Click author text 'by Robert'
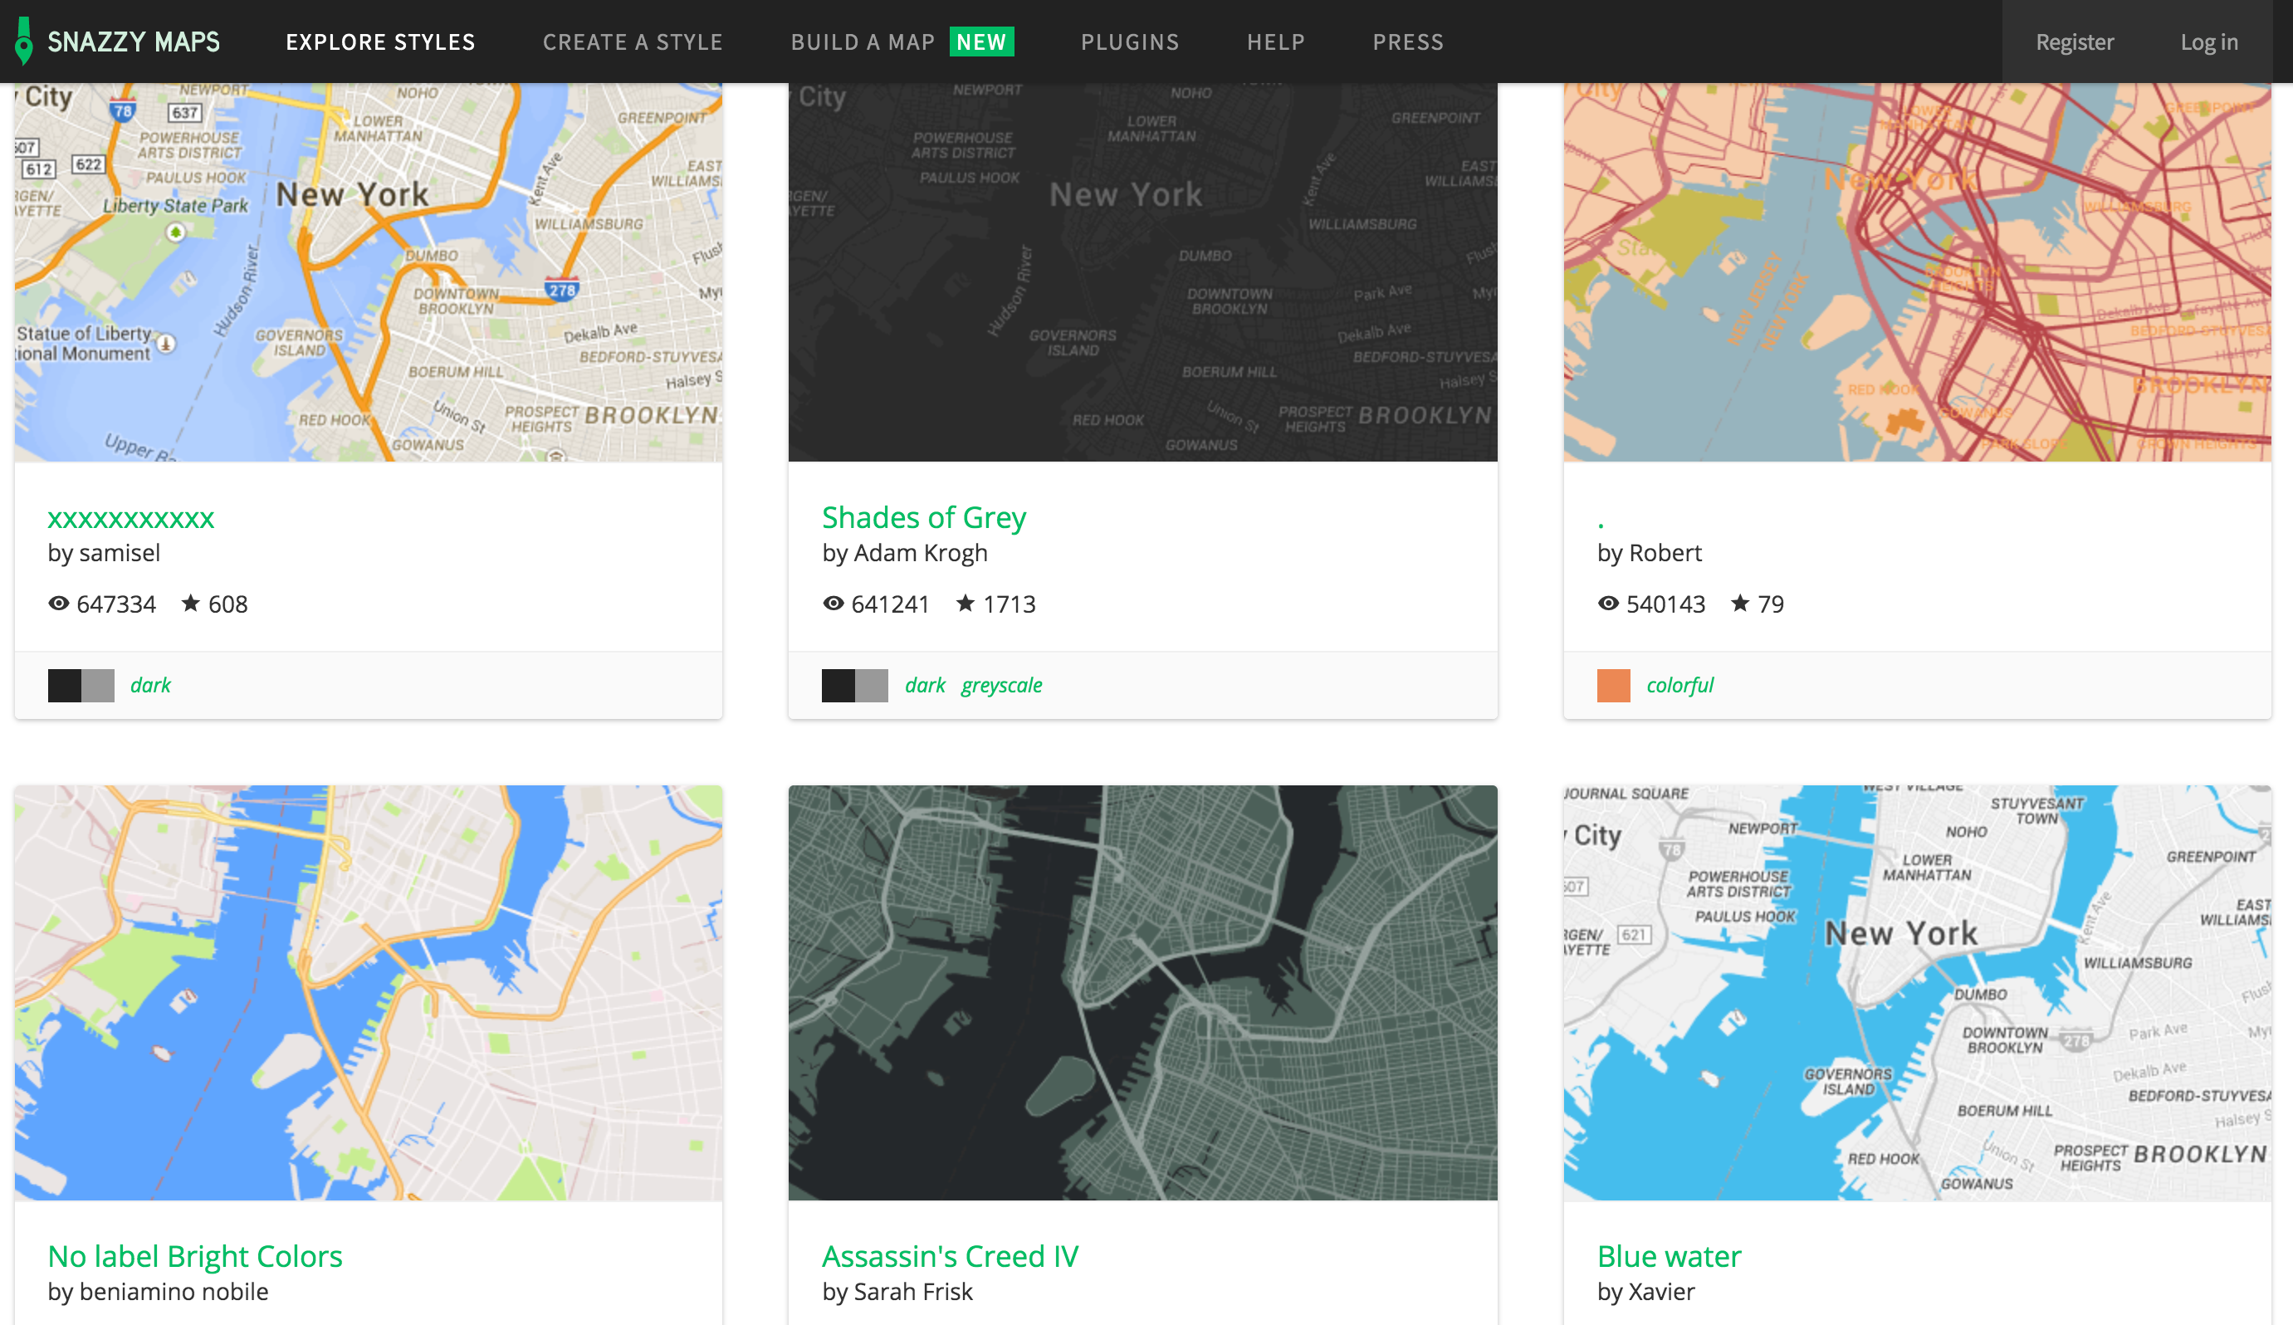2293x1325 pixels. (x=1649, y=552)
